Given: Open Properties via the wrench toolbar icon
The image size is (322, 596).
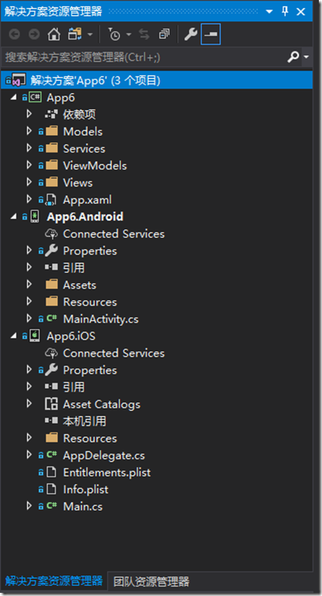Looking at the screenshot, I should pyautogui.click(x=191, y=35).
